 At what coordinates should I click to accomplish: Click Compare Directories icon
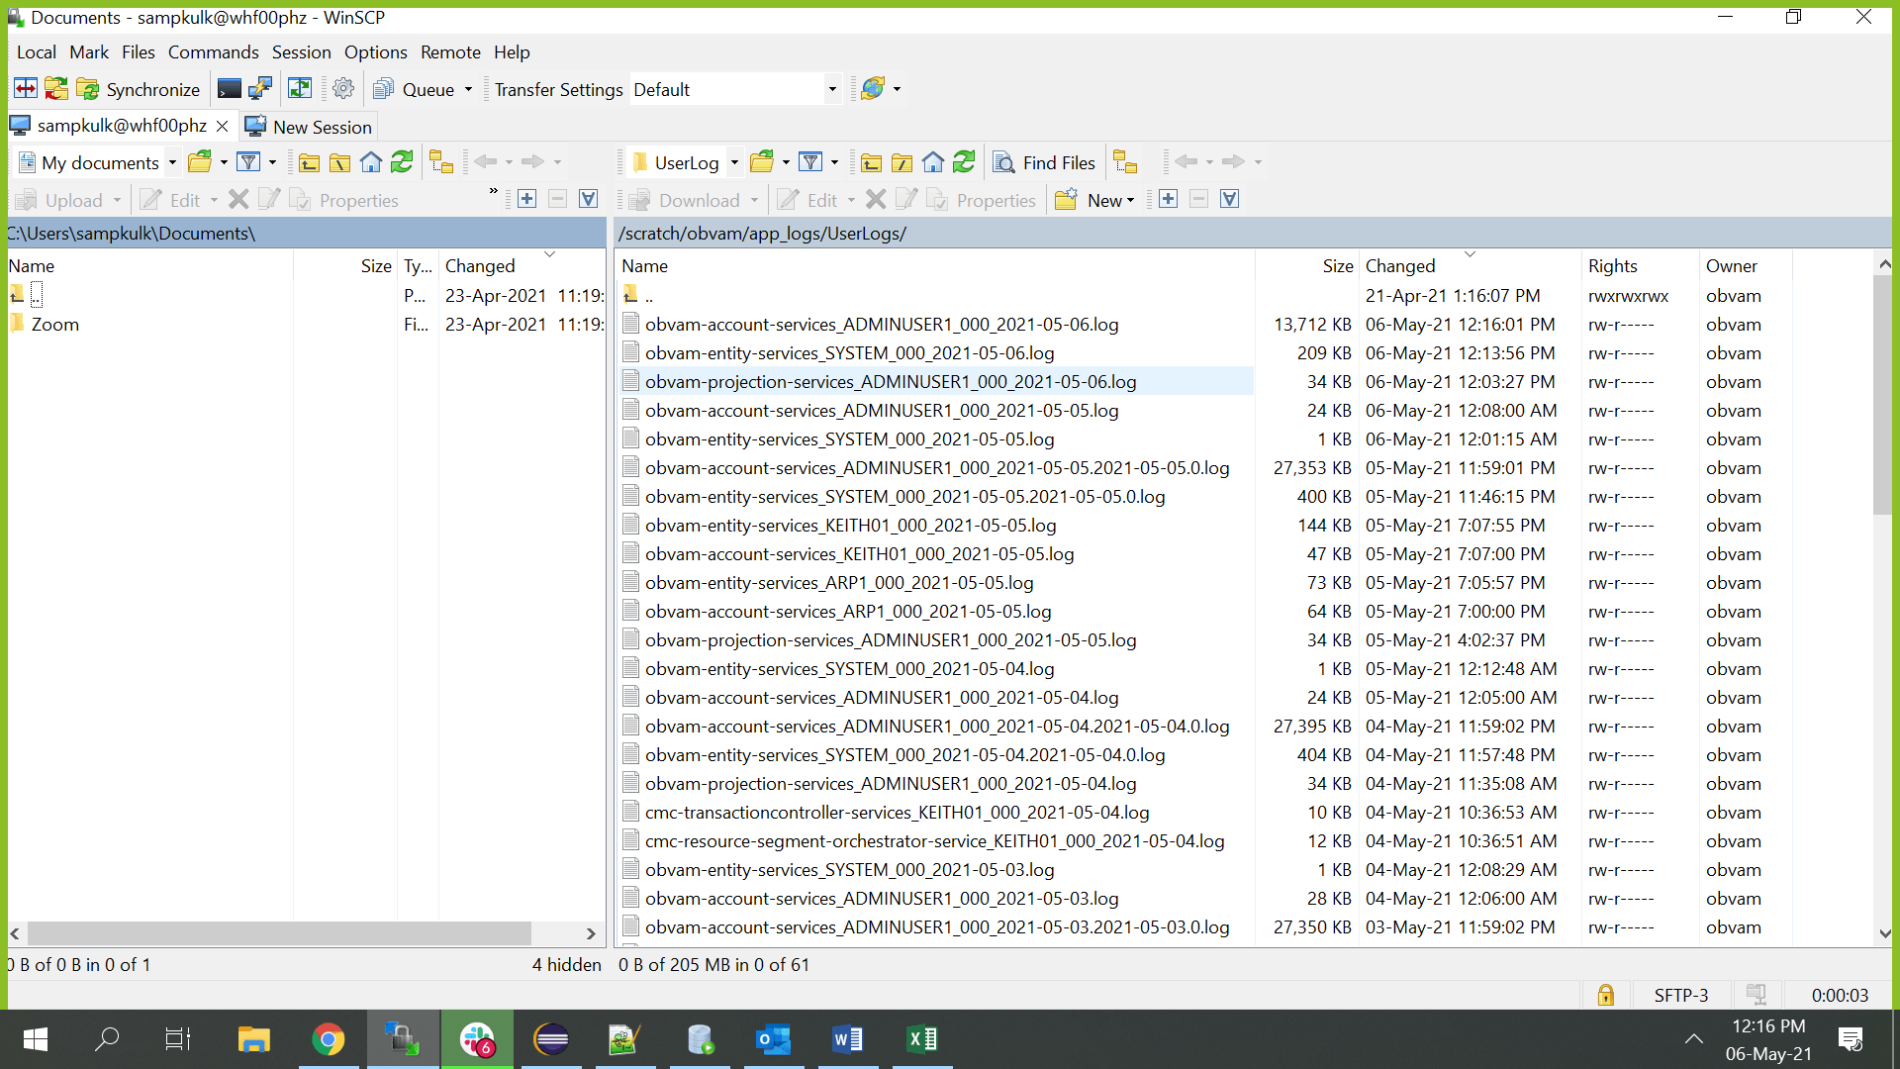pyautogui.click(x=25, y=89)
